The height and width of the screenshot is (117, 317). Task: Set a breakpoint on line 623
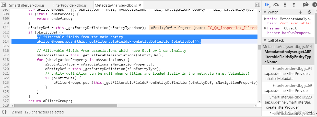pyautogui.click(x=6, y=82)
